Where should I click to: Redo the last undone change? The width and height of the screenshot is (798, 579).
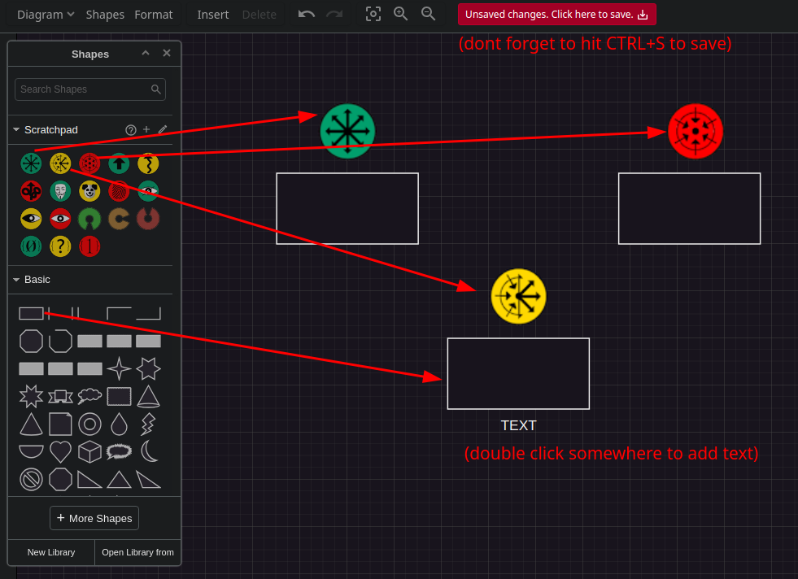[x=334, y=15]
